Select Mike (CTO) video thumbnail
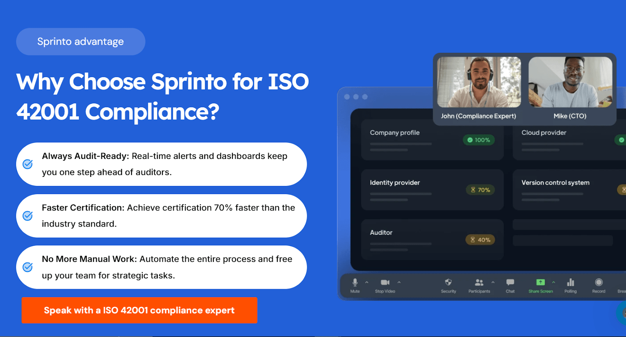The width and height of the screenshot is (626, 337). [x=570, y=82]
